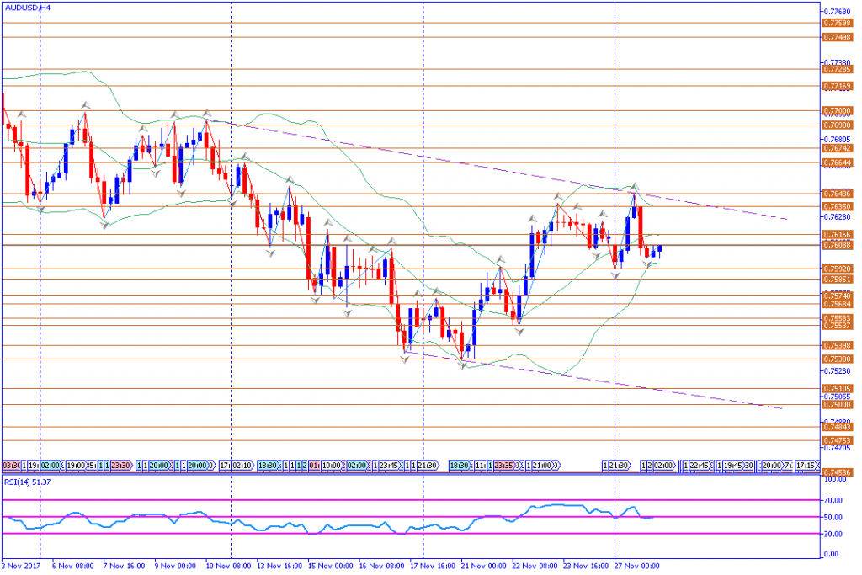The height and width of the screenshot is (575, 862).
Task: Click the 0.75105 price level label
Action: (837, 389)
